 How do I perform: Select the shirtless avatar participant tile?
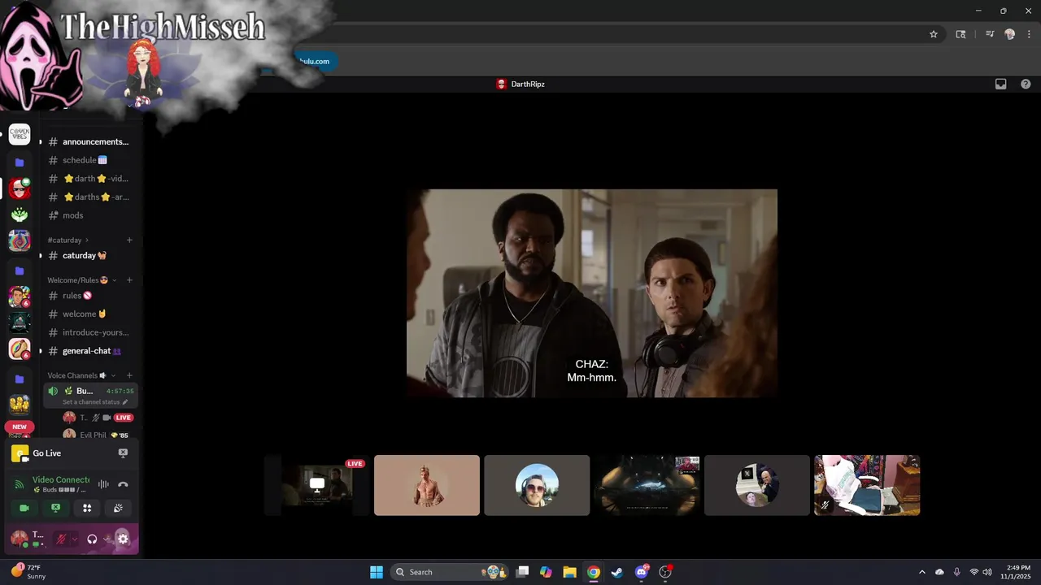point(427,485)
